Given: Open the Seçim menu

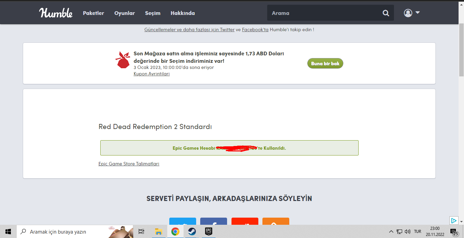Looking at the screenshot, I should [x=153, y=13].
